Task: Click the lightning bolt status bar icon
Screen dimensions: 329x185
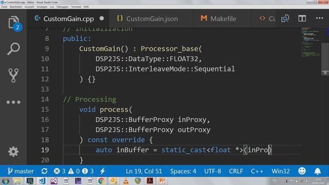Action: 102,171
